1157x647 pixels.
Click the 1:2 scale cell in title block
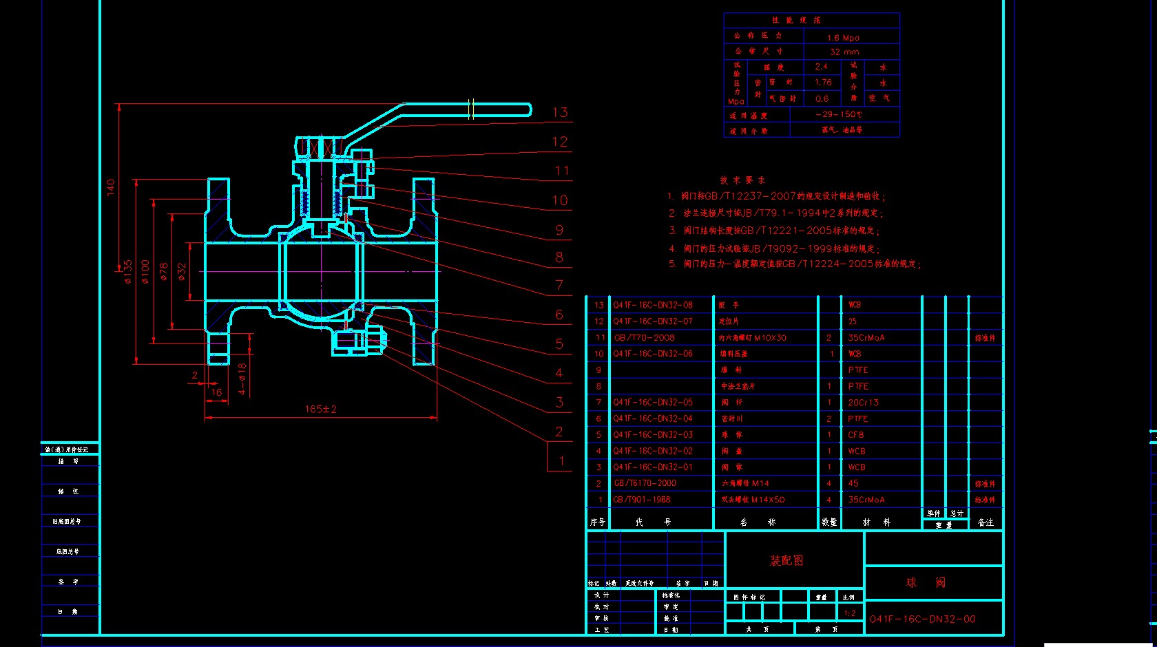point(850,613)
